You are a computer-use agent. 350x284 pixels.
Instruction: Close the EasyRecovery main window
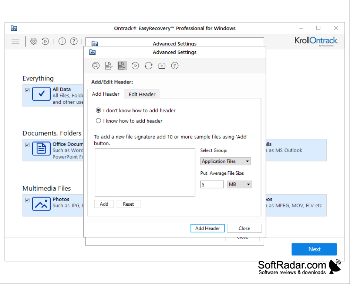[x=336, y=28]
